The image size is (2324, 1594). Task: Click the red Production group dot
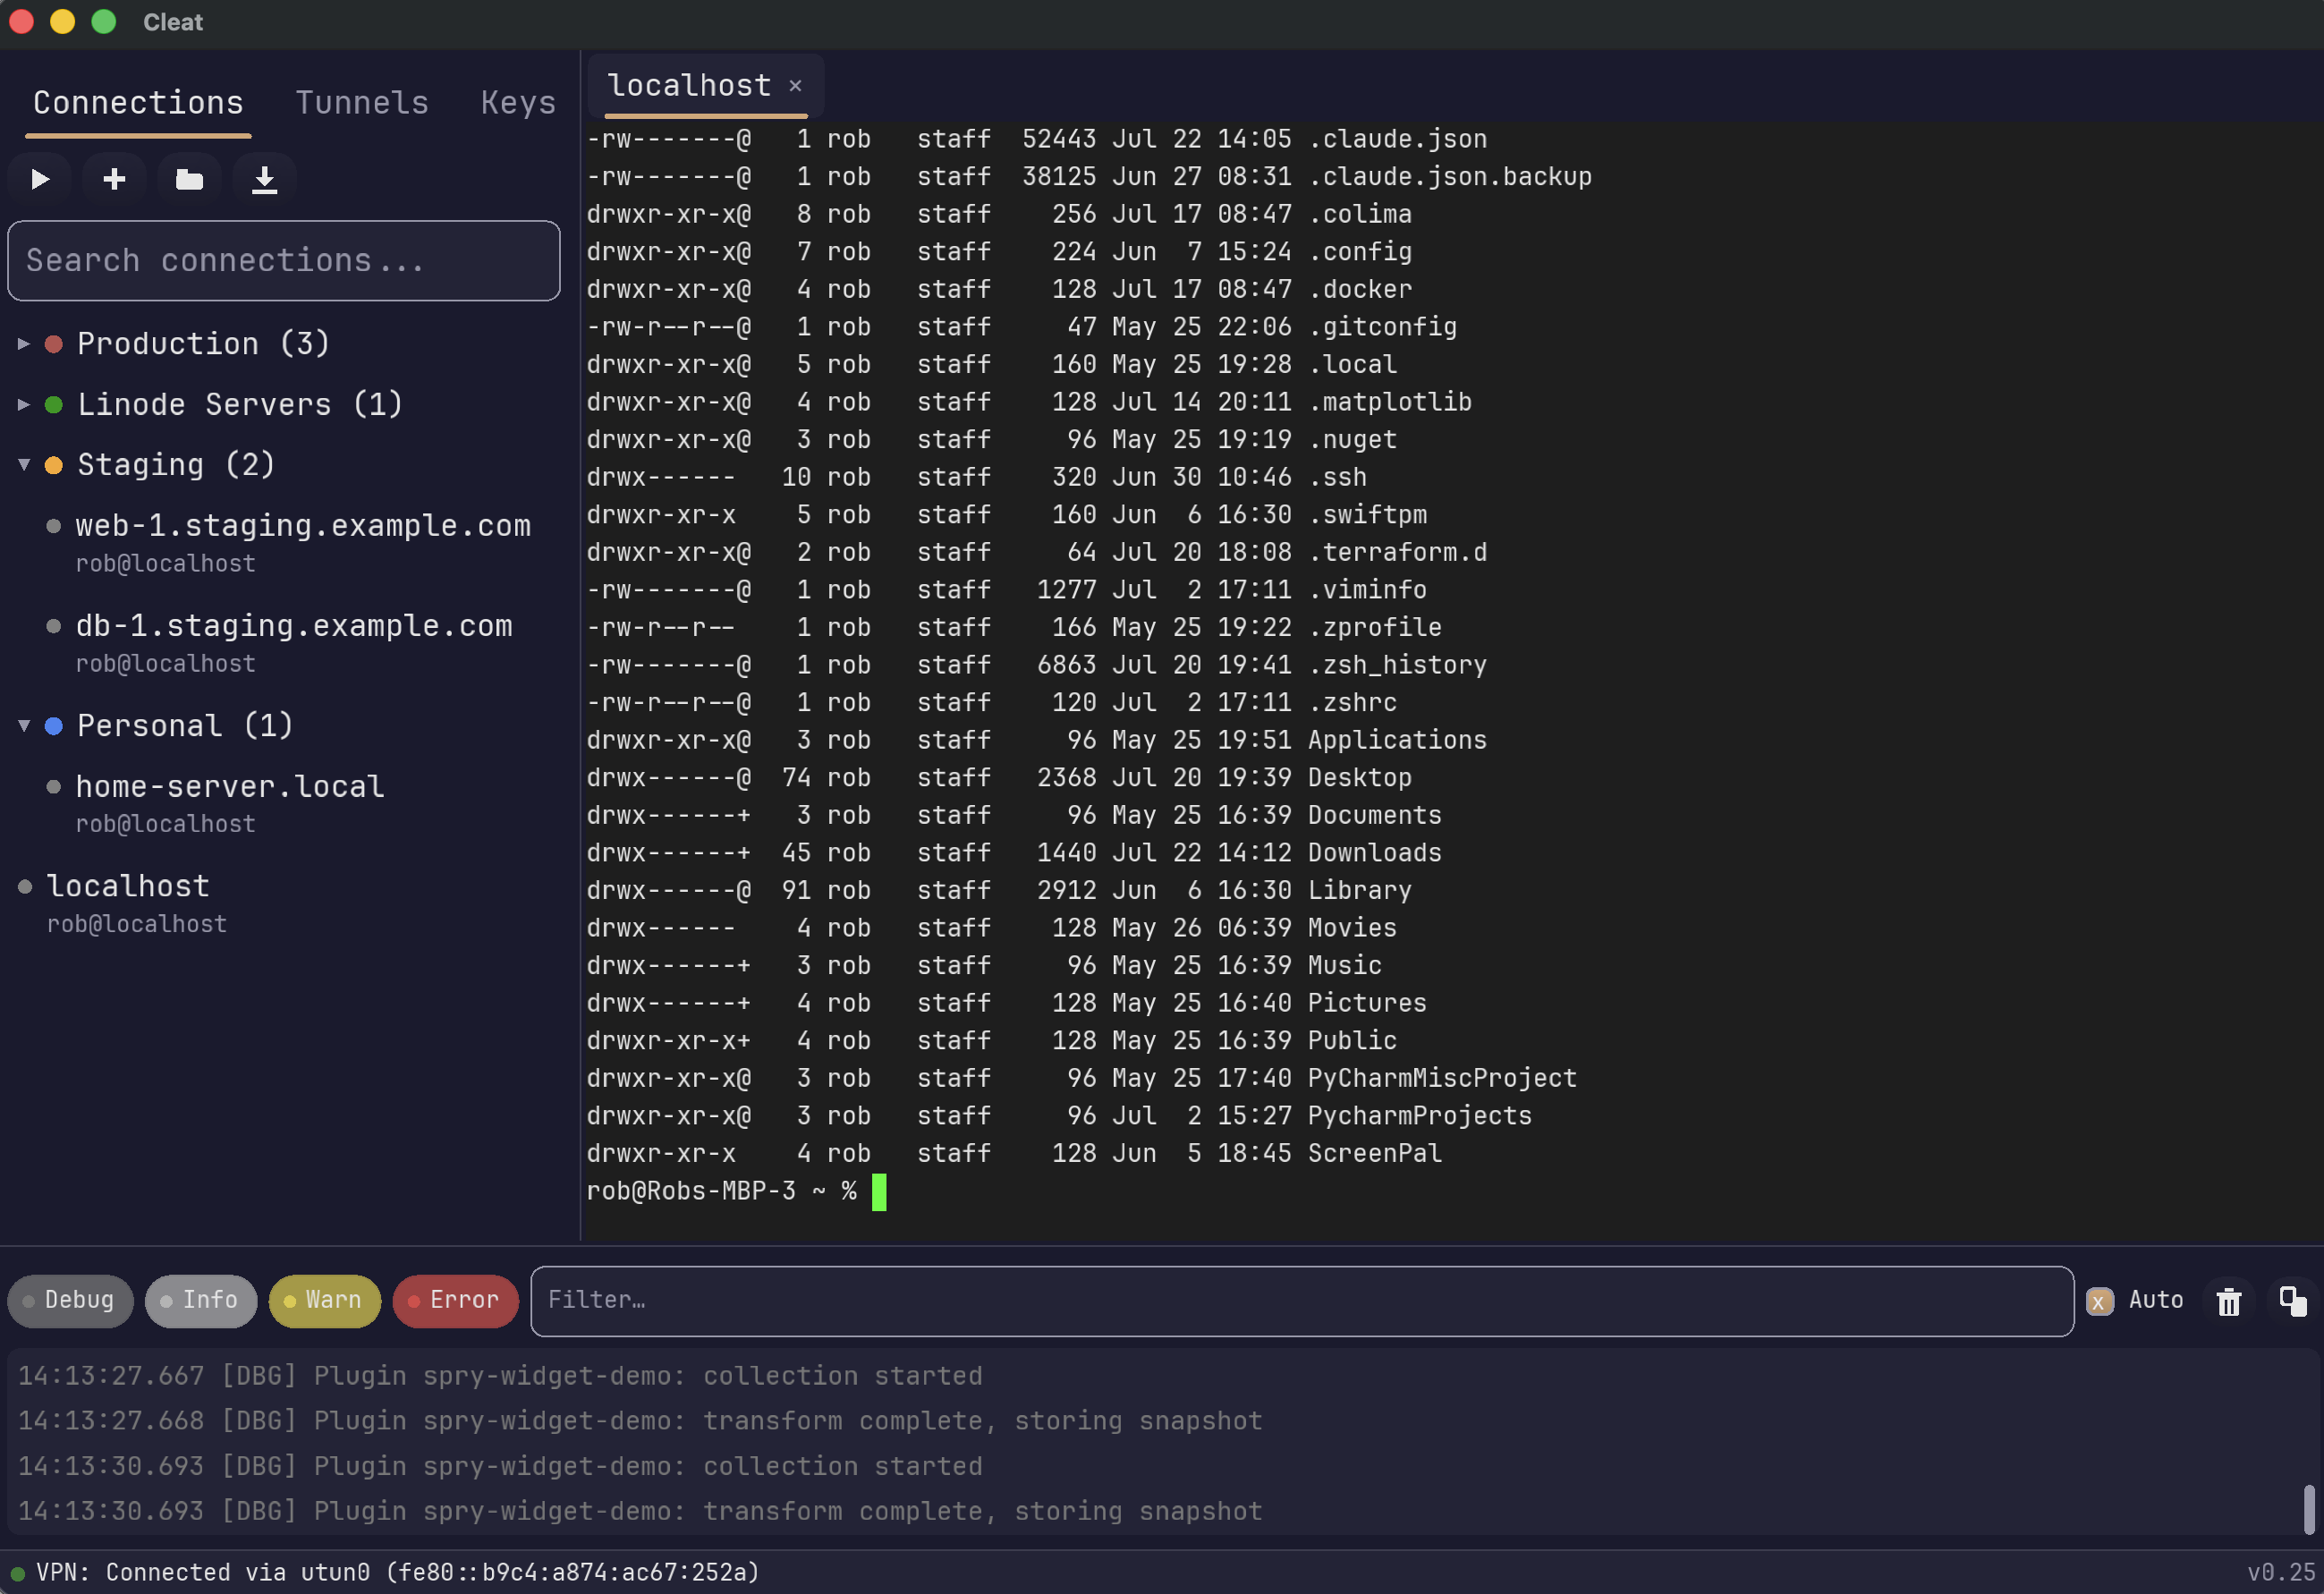click(x=54, y=344)
